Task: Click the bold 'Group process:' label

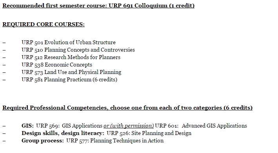Action: click(43, 140)
